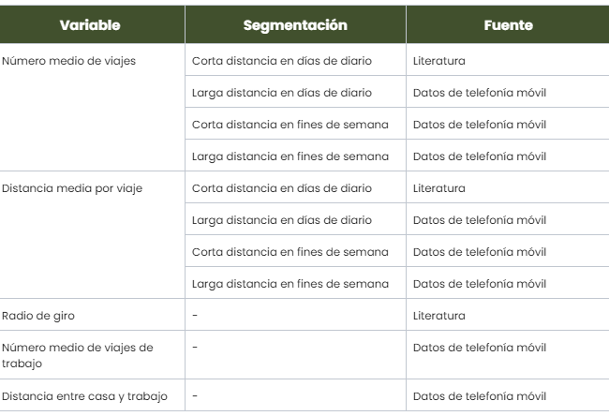Click dash in Número medio de viajes de trabajo row
Screen dimensions: 609x416
[194, 348]
